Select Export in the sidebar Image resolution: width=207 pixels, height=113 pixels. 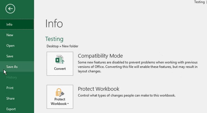pos(17,109)
